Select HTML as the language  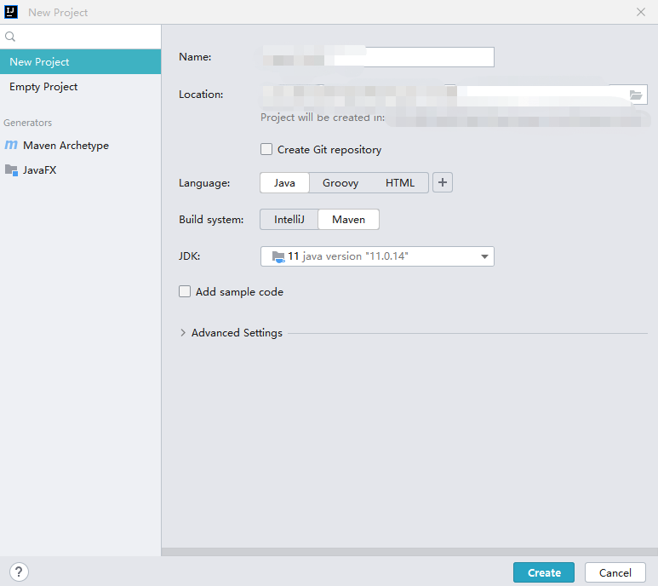pyautogui.click(x=400, y=183)
